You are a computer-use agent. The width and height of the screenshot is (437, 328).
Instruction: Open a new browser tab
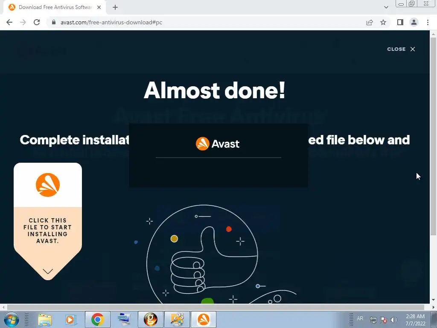(x=115, y=8)
